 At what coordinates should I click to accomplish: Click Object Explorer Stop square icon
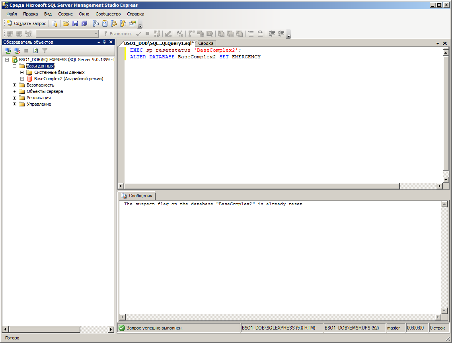pos(26,50)
